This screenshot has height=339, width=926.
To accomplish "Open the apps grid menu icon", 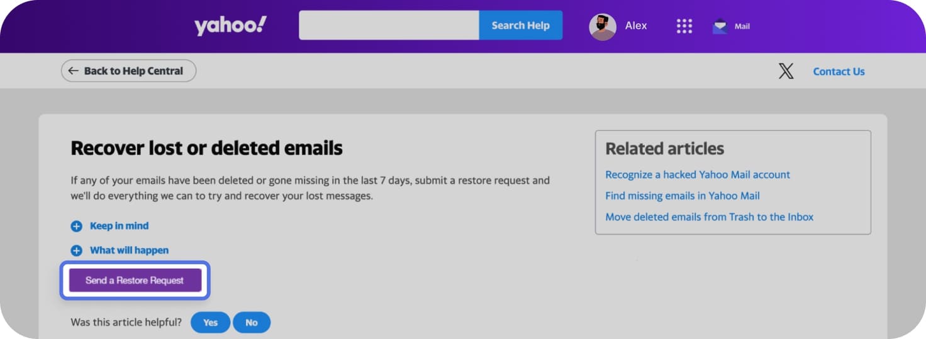I will [x=684, y=26].
